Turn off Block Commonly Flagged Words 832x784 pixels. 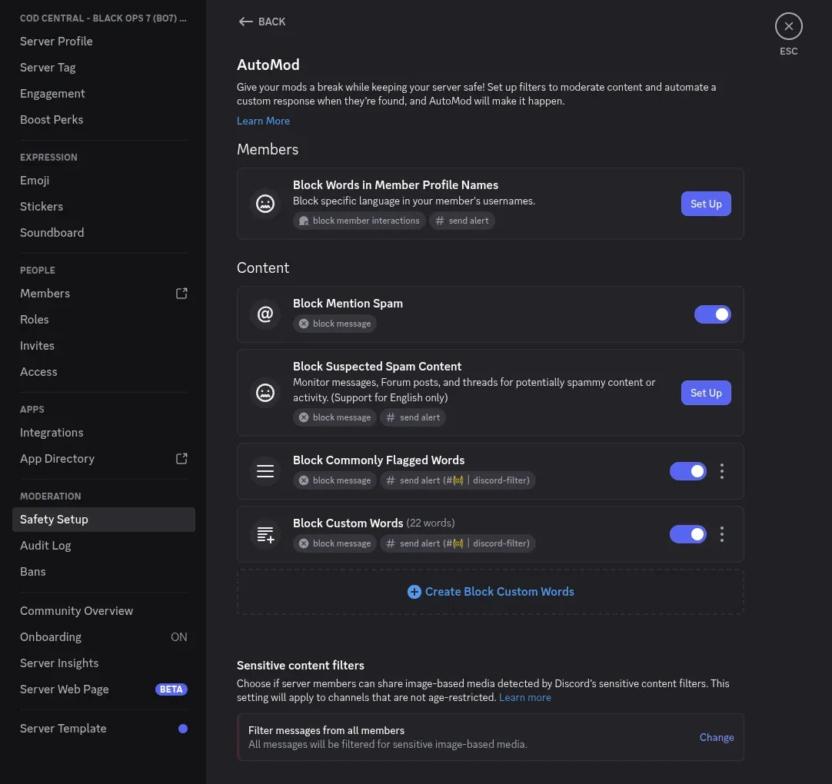click(x=687, y=471)
